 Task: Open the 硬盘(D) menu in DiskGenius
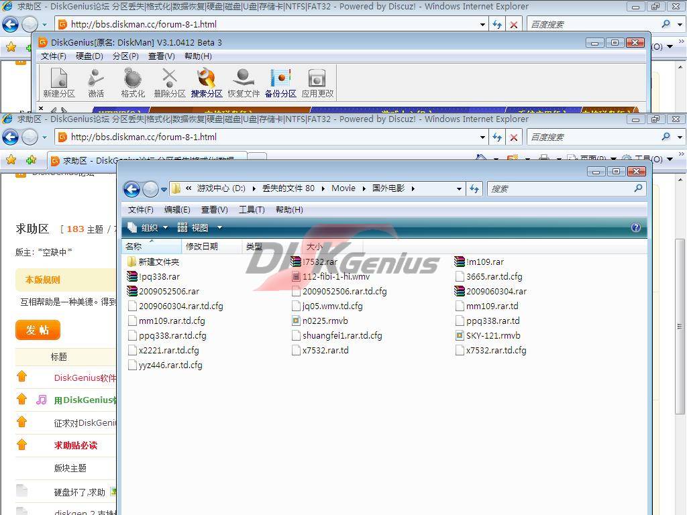point(89,56)
